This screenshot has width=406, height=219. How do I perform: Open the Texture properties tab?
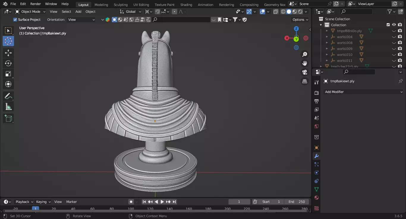coord(317,208)
